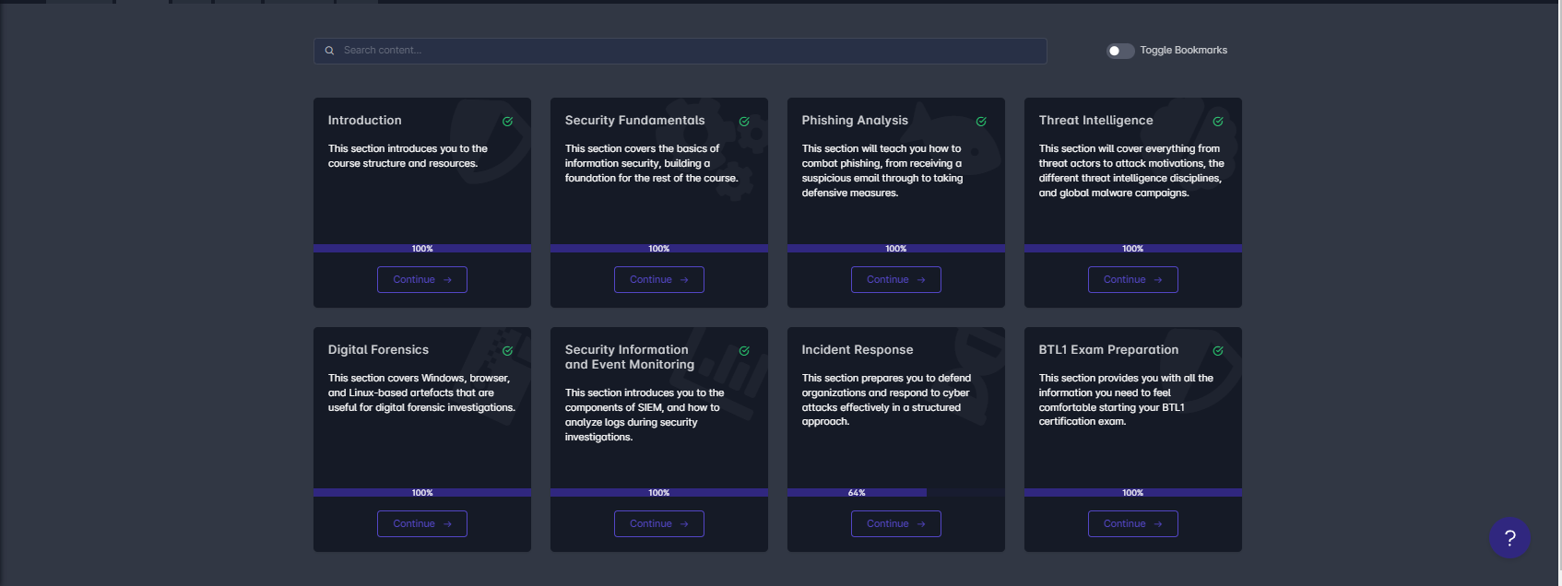Open the Threat Intelligence card title

[1096, 121]
